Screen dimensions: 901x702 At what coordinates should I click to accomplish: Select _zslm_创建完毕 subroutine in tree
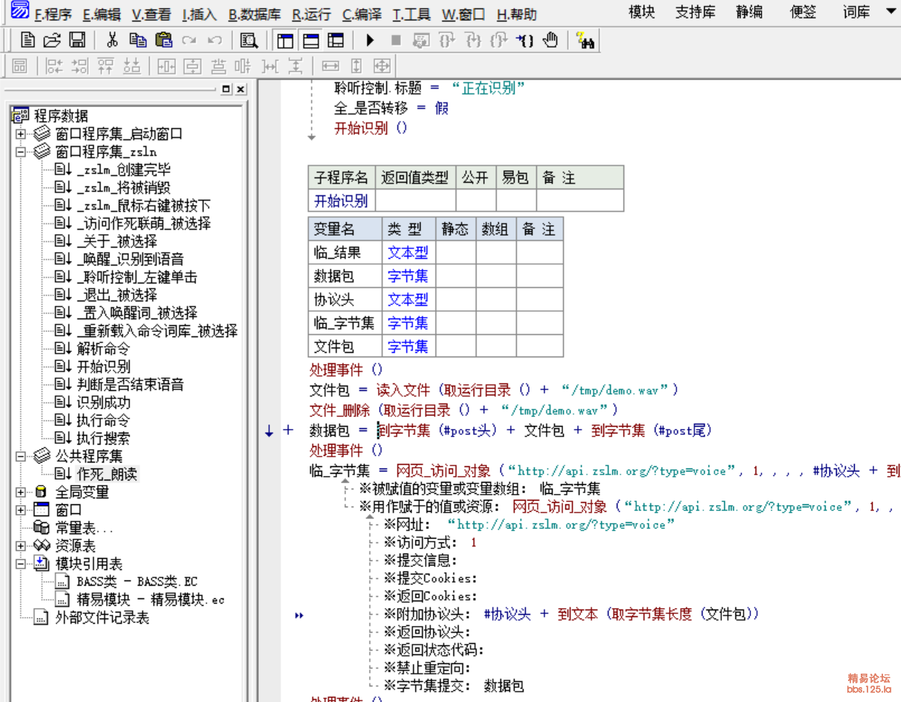click(123, 170)
